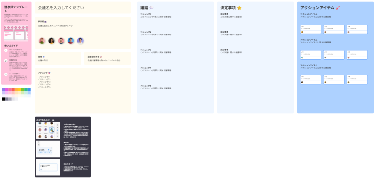
Task: Click the speech bubble icon next to 議論
Action: point(152,8)
